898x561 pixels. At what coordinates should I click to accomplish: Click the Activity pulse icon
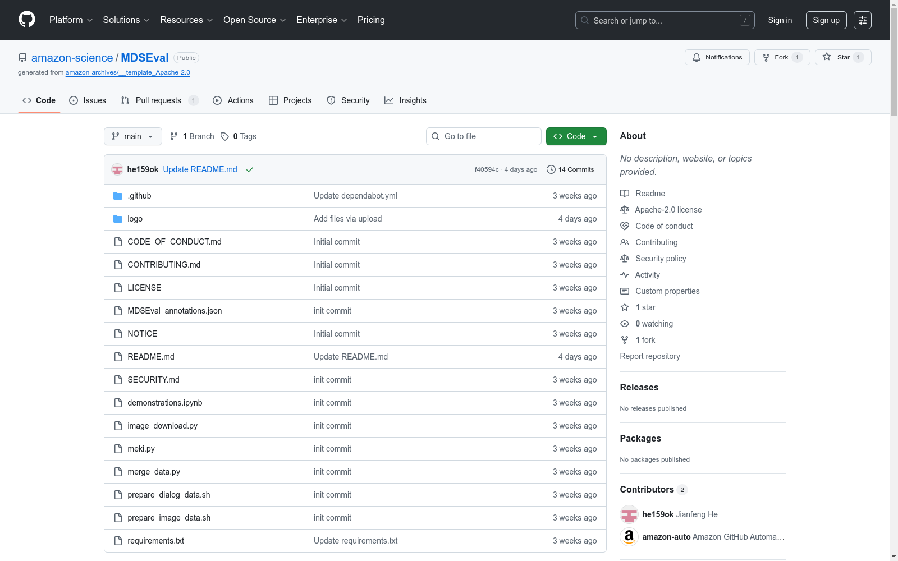coord(625,275)
